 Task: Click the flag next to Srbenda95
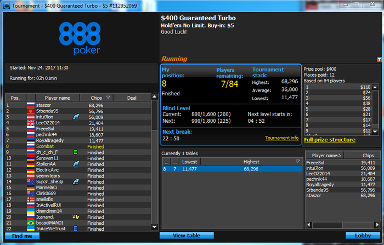31,111
